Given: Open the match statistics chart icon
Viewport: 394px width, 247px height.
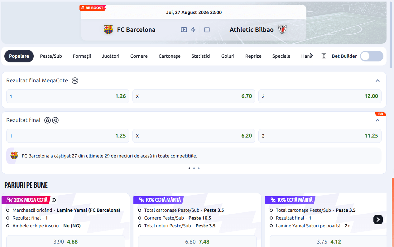Looking at the screenshot, I should click(x=207, y=30).
